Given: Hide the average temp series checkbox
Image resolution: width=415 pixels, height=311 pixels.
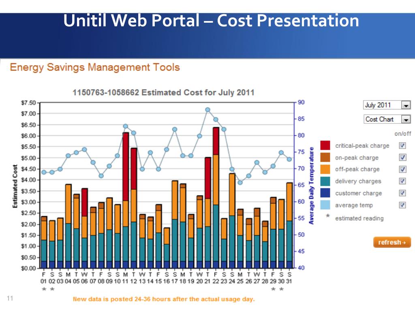Looking at the screenshot, I should [402, 205].
